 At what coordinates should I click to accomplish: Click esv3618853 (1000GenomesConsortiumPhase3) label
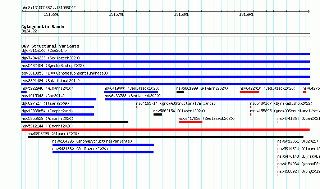coord(65,73)
